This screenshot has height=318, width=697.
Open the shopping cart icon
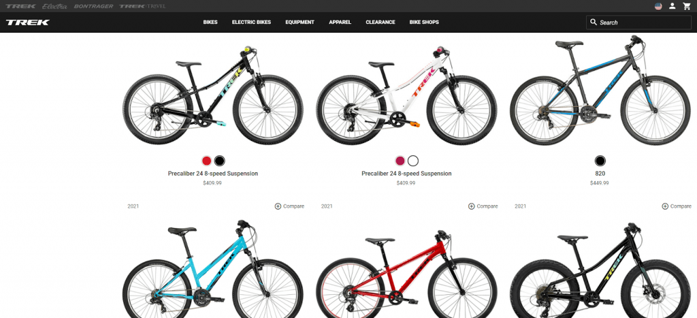click(x=686, y=6)
